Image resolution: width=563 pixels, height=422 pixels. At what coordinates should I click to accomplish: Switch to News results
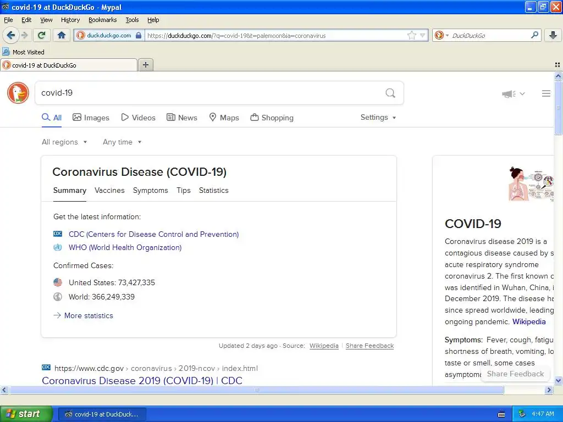pyautogui.click(x=182, y=118)
